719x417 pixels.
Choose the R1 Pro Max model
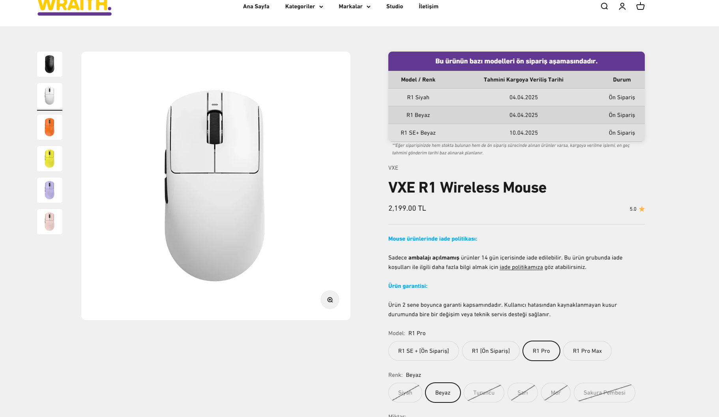click(587, 351)
